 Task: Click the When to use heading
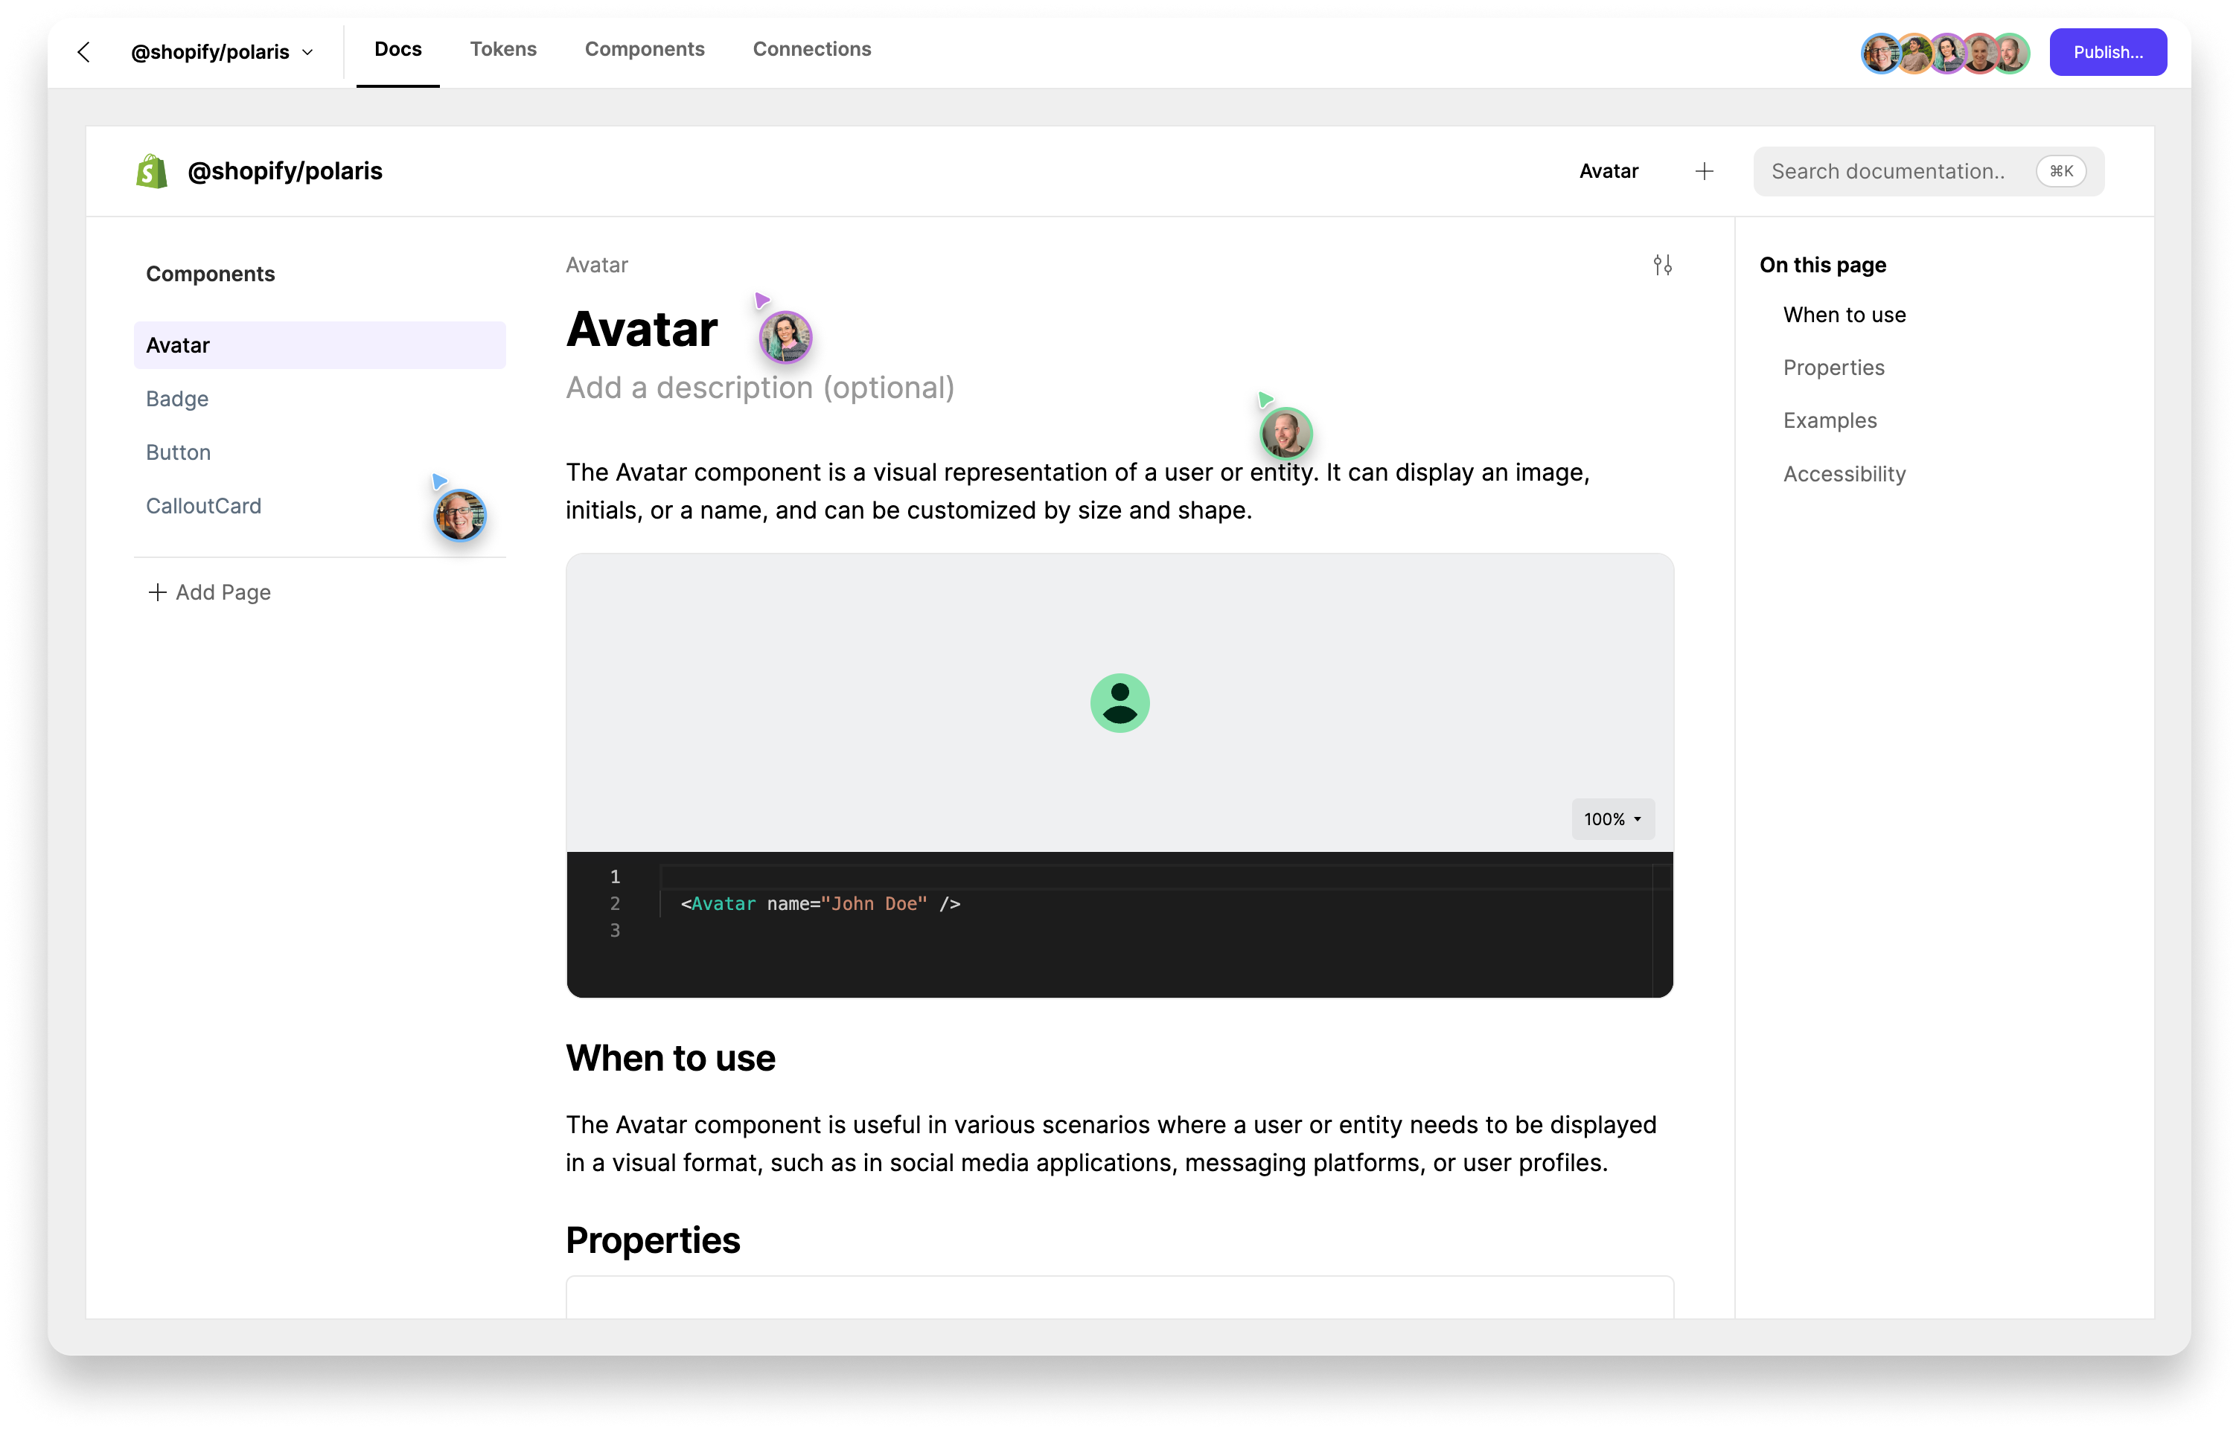point(671,1059)
